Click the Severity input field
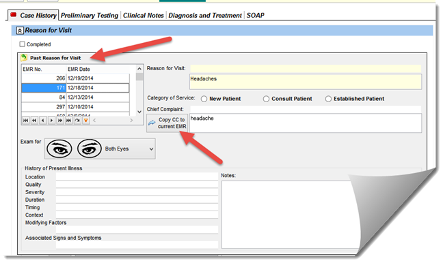The height and width of the screenshot is (263, 443). [137, 191]
